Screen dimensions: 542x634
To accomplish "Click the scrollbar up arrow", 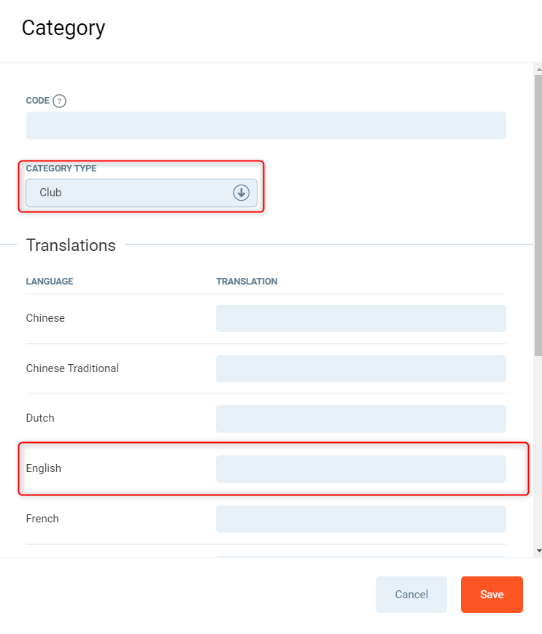I will tap(538, 69).
